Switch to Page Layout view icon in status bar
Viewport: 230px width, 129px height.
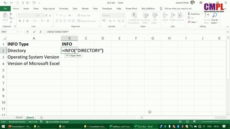pyautogui.click(x=187, y=122)
